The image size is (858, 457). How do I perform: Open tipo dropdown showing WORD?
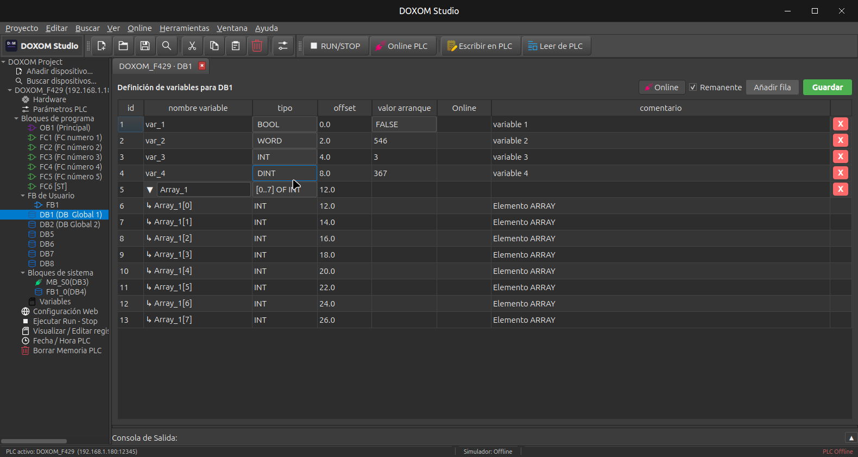tap(285, 141)
